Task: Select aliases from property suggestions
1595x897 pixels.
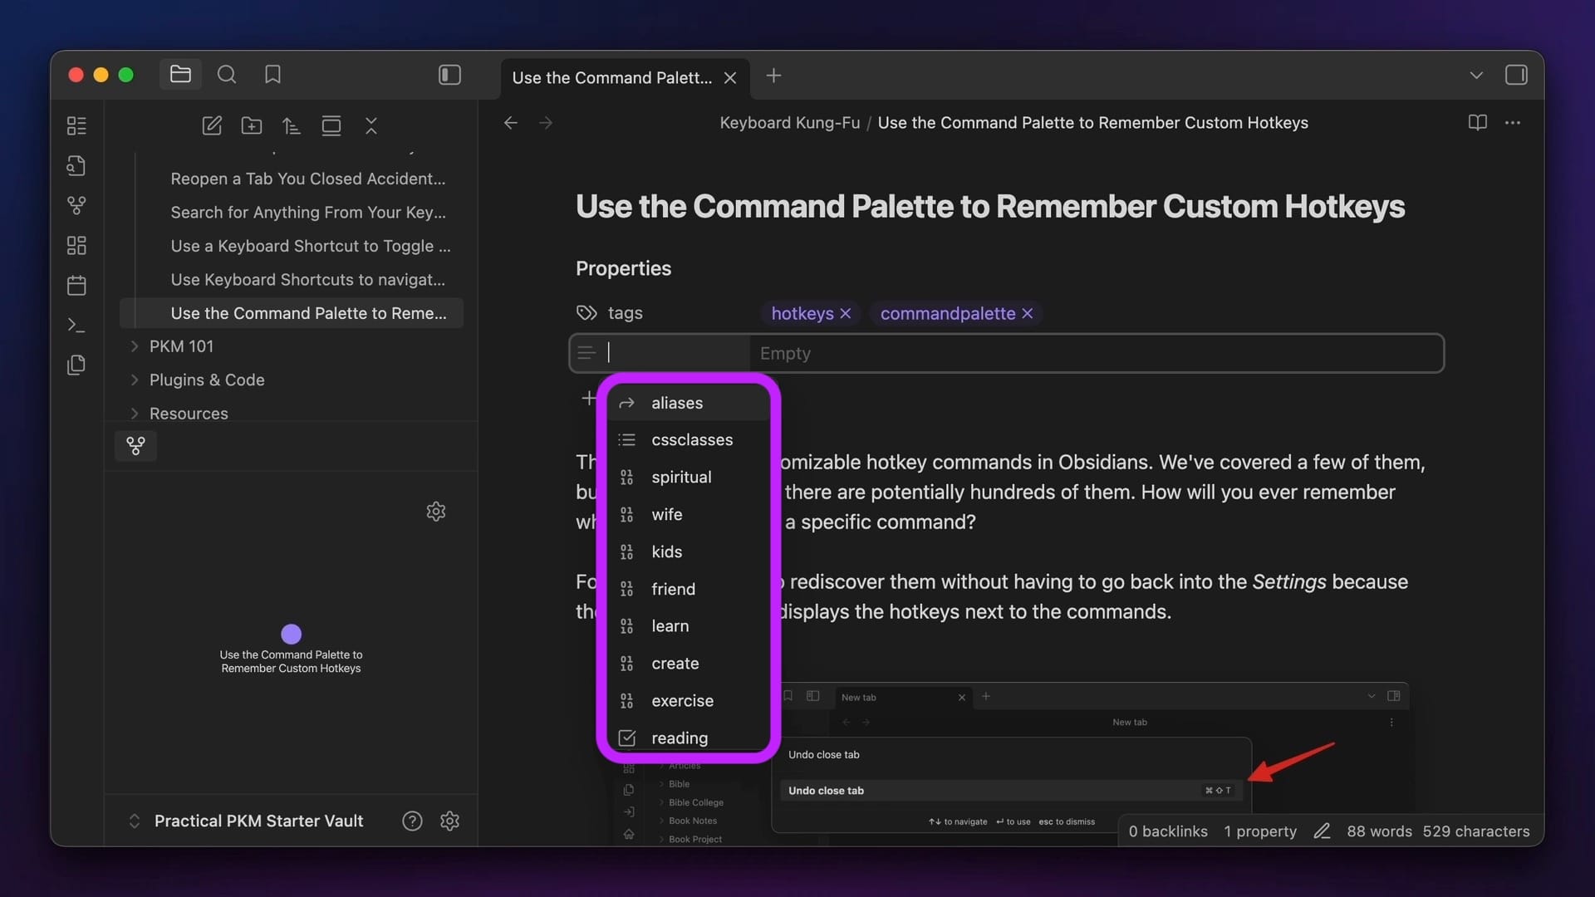Action: tap(677, 403)
